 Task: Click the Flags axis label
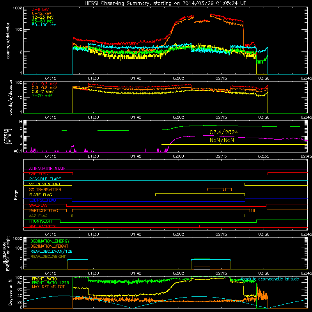point(16,195)
